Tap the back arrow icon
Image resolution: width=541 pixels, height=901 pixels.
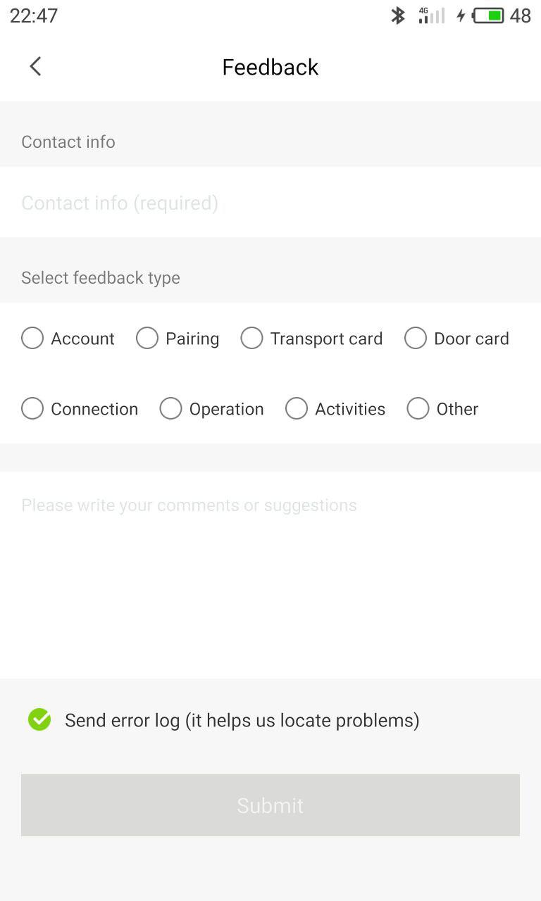point(35,67)
